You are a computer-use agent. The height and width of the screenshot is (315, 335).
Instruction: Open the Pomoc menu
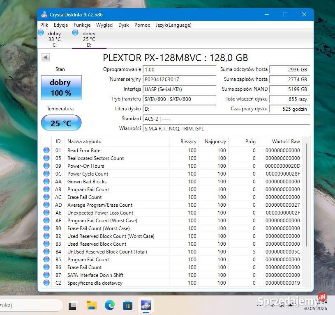coord(142,25)
